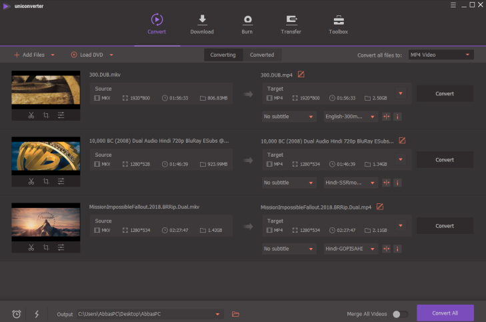The image size is (486, 322).
Task: Switch to the Converting tab
Action: coord(223,55)
